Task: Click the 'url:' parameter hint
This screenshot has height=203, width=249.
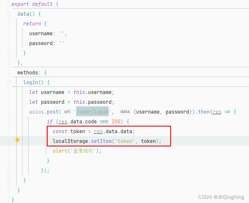Action: point(67,112)
